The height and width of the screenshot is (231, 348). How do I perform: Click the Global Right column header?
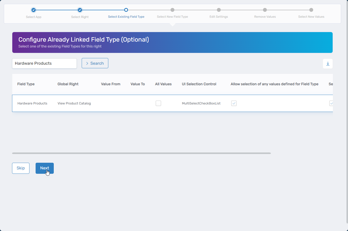68,84
